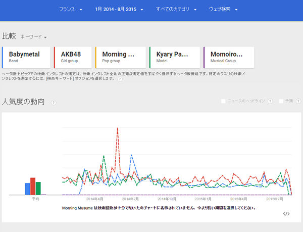Click the 2015年4月 axis label
Screen dimensions: 303x232
pyautogui.click(x=238, y=199)
